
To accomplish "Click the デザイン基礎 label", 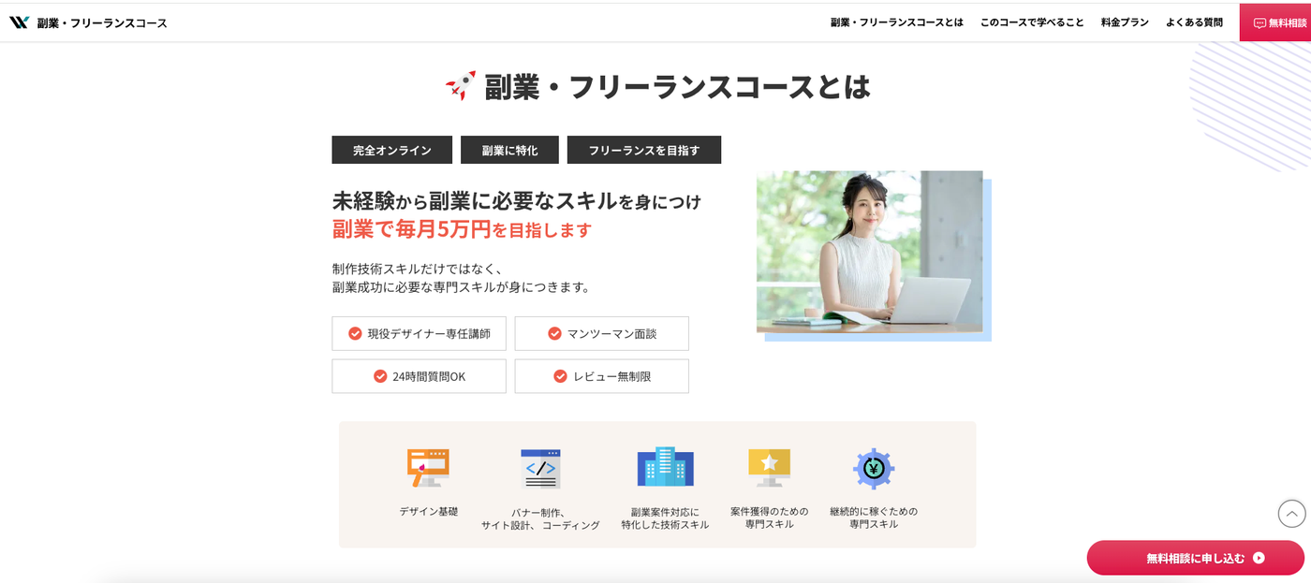I will click(429, 511).
